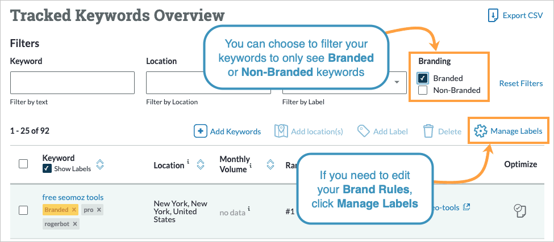Viewport: 554px width, 242px height.
Task: Enable the Non-Branded filter checkbox
Action: tap(423, 90)
